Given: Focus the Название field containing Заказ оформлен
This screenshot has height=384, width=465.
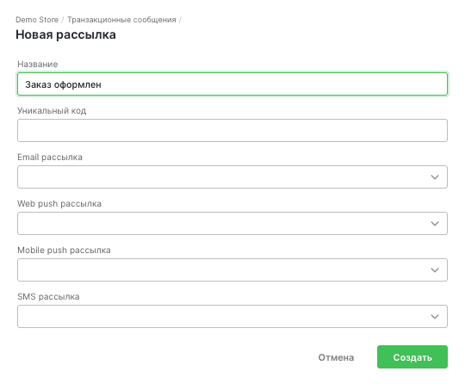Looking at the screenshot, I should pyautogui.click(x=232, y=84).
